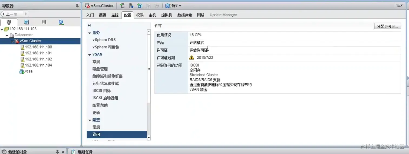Click the move hosts into cluster icon
Viewport: 409px width, 154px height.
click(131, 6)
